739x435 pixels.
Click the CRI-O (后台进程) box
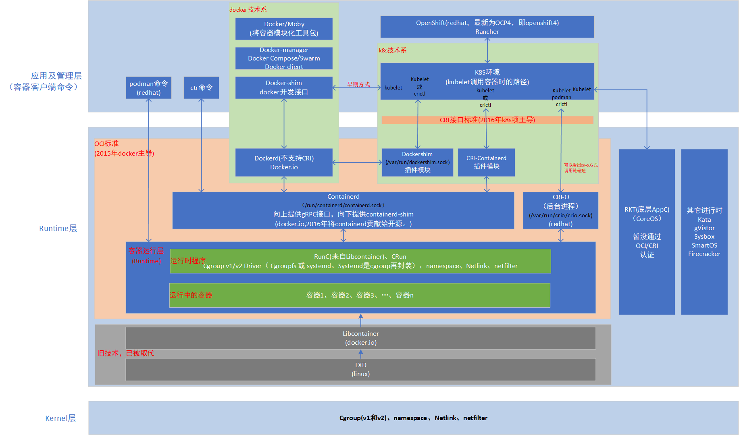[x=560, y=210]
